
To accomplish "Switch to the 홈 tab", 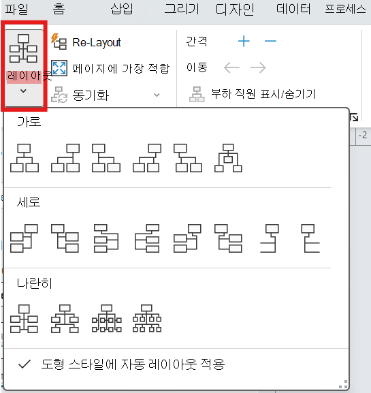I will tap(59, 10).
